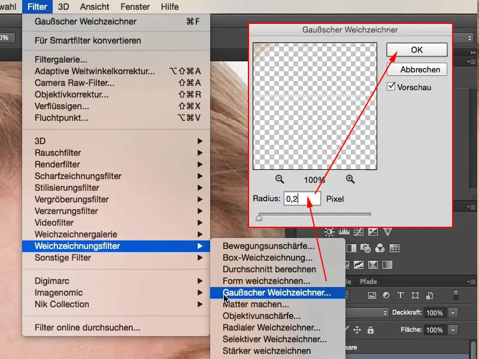Choose Camera Raw-Filter... menu entry
This screenshot has height=359, width=479.
coord(116,83)
